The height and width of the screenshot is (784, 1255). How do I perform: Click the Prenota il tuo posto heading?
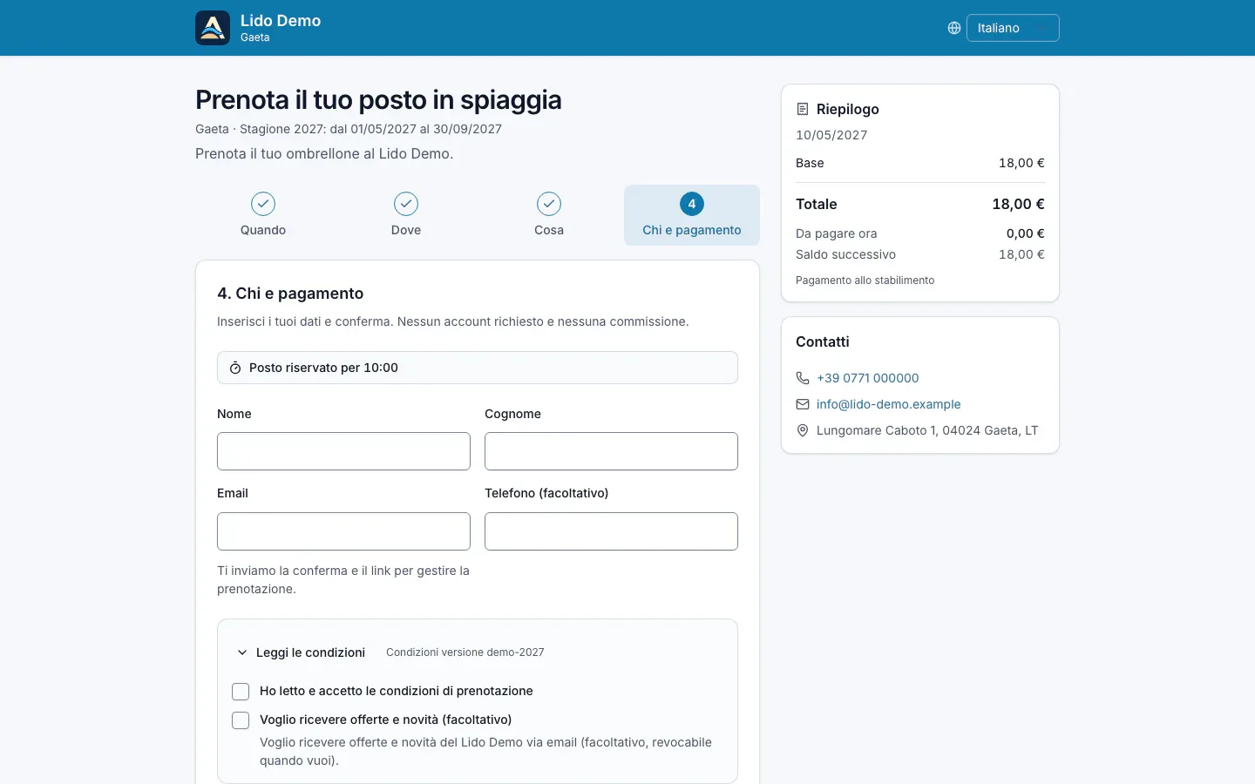click(378, 100)
